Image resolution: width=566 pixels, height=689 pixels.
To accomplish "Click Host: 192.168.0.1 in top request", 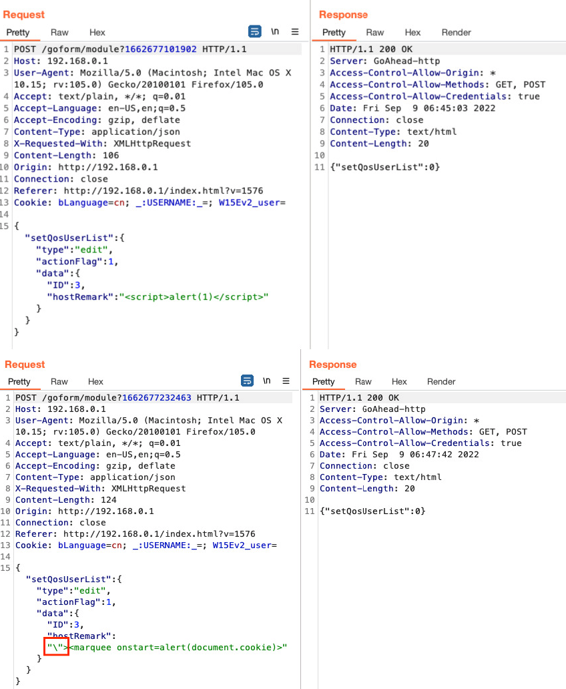I will point(61,61).
